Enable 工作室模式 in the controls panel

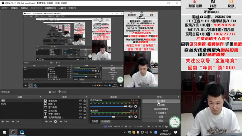[161, 113]
